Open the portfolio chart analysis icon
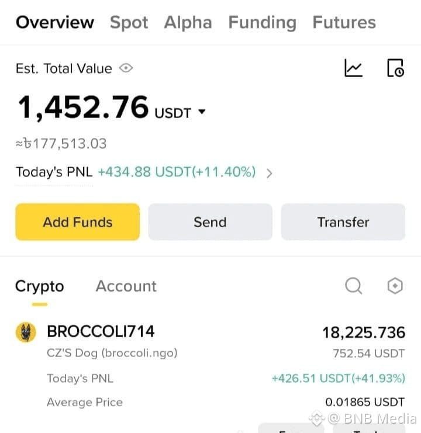 click(353, 68)
